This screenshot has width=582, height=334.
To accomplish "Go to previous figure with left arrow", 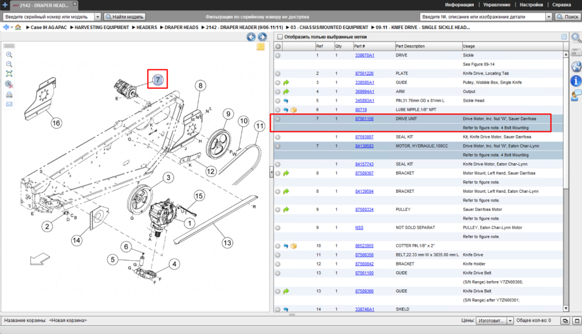I will tap(251, 37).
